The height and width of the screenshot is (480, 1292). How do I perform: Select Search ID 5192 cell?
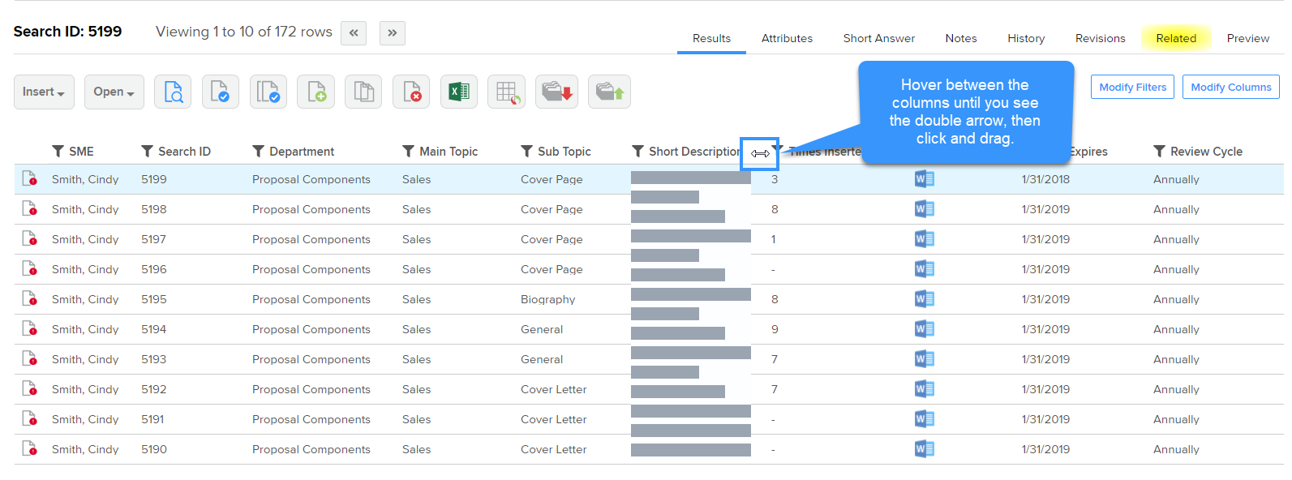(154, 389)
